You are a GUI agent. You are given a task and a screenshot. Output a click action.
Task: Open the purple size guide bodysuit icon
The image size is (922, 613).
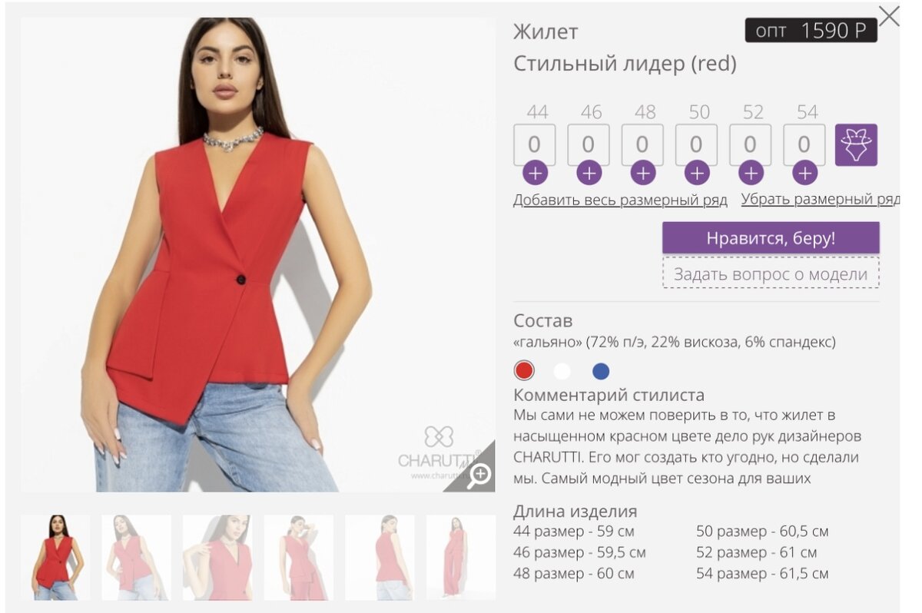click(856, 144)
